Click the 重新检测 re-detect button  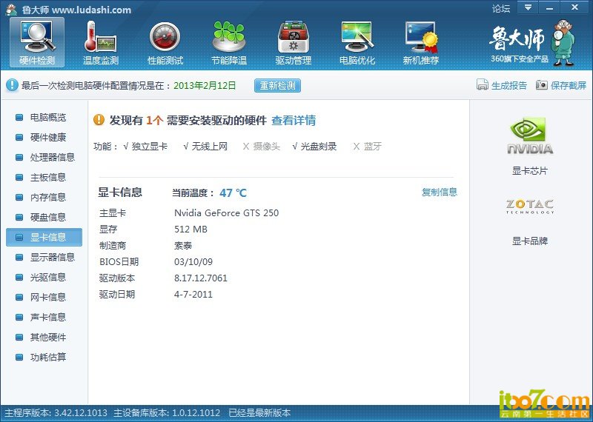277,85
